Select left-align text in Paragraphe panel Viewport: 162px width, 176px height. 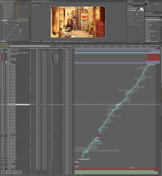[x=128, y=4]
